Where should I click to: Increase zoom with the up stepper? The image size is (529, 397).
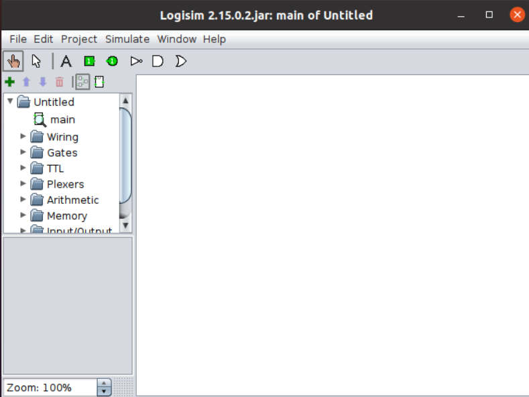[104, 383]
